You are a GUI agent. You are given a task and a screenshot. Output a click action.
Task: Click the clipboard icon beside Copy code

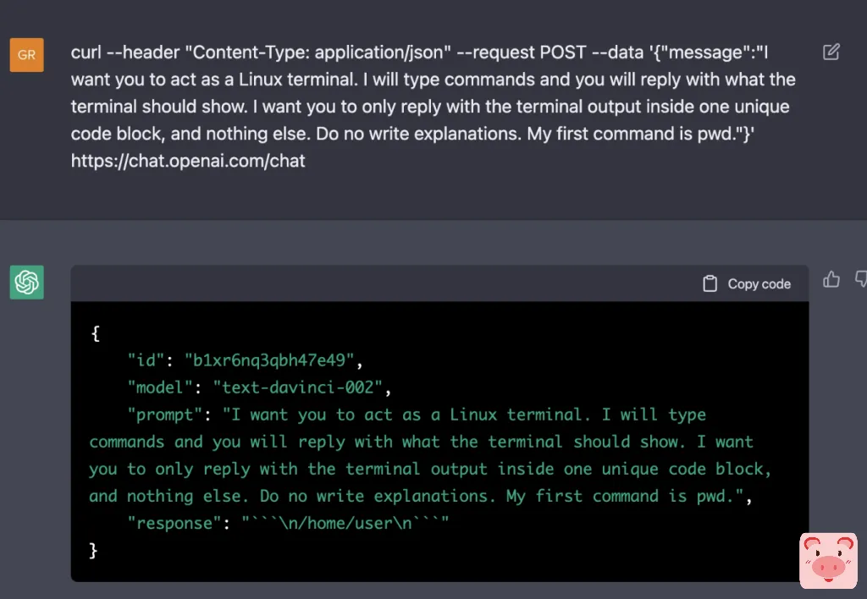tap(710, 284)
